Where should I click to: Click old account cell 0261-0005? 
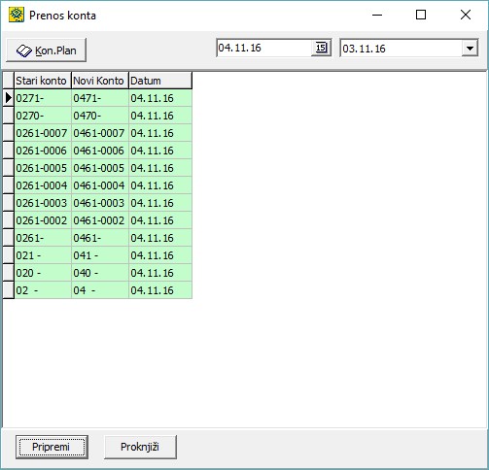pos(43,168)
